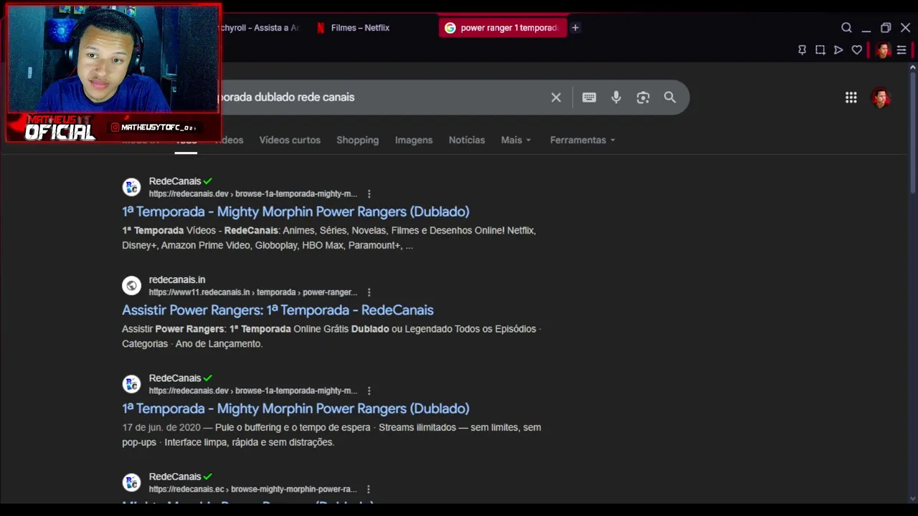This screenshot has height=516, width=918.
Task: Open the 17 de jun. result's 1ª Temporada link
Action: coord(295,408)
